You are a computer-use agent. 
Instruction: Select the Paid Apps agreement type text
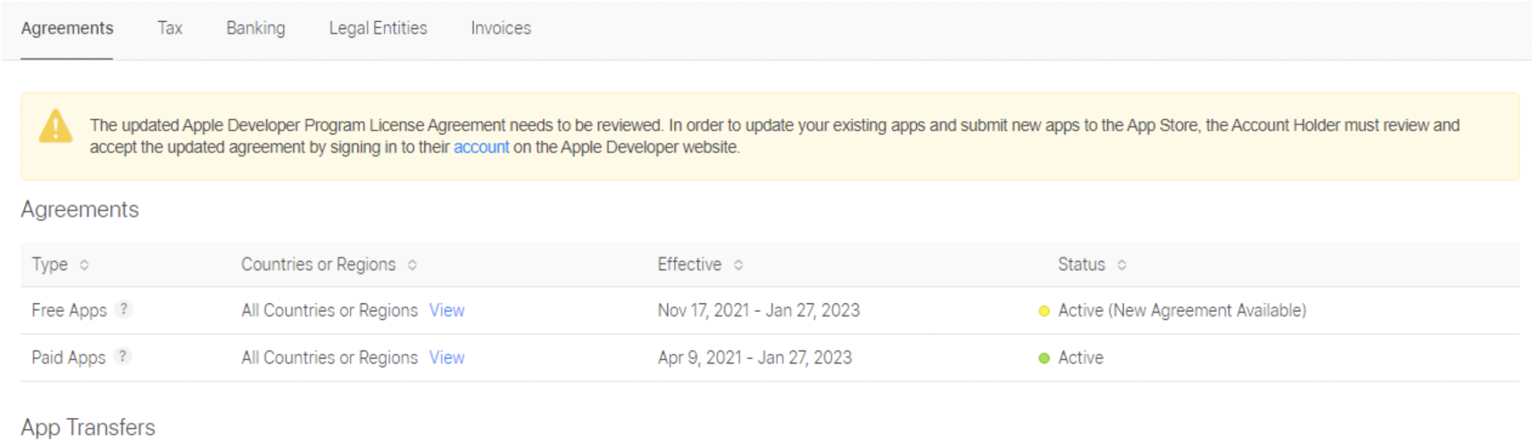[68, 358]
